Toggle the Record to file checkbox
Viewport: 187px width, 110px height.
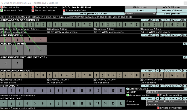[x=1, y=7]
